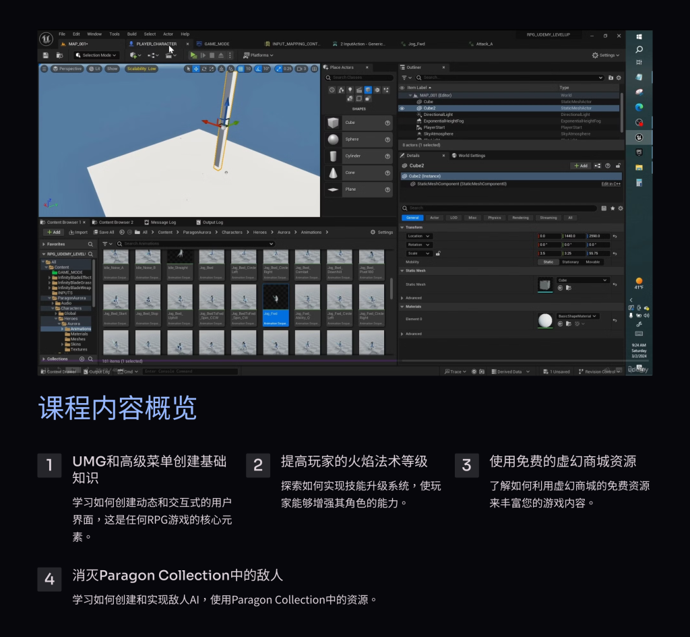Toggle rotation snapping angle icon
690x637 pixels.
258,69
